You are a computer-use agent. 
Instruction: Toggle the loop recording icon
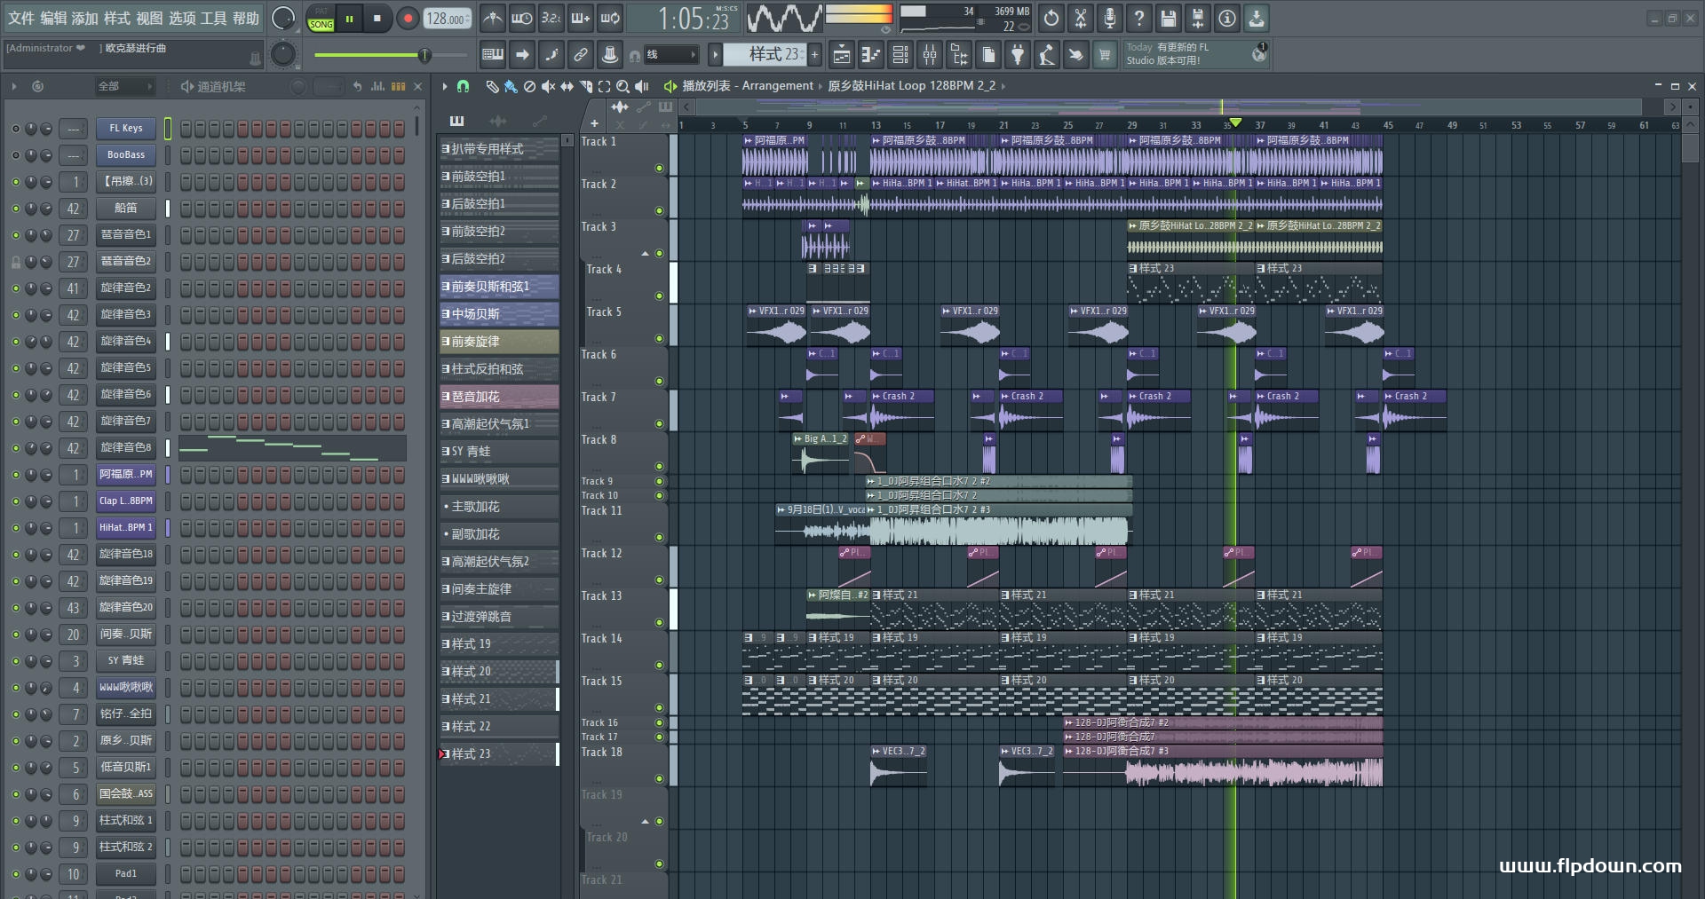coord(610,18)
